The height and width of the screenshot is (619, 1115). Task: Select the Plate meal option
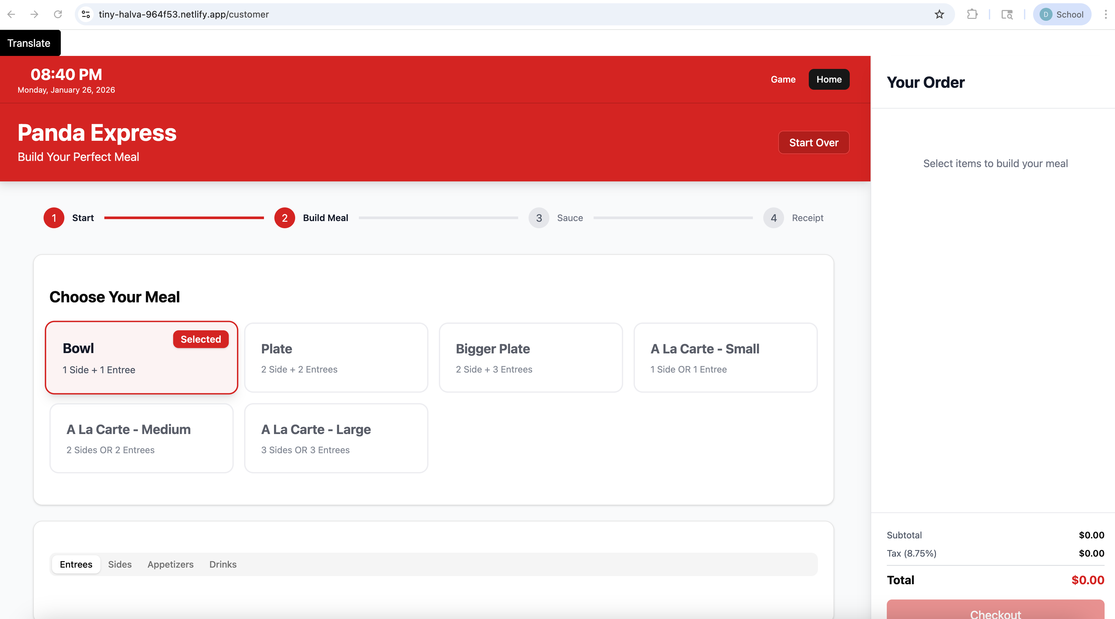click(x=336, y=358)
